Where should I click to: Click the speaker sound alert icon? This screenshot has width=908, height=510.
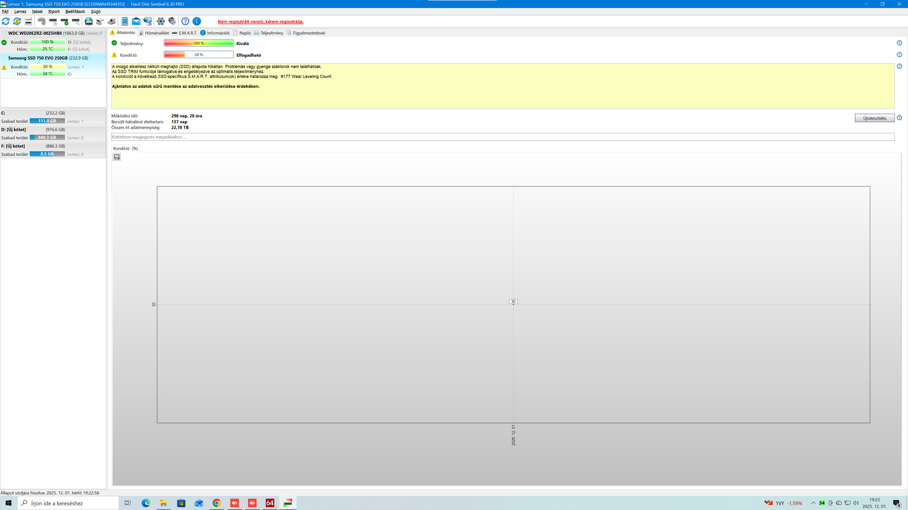click(x=172, y=21)
